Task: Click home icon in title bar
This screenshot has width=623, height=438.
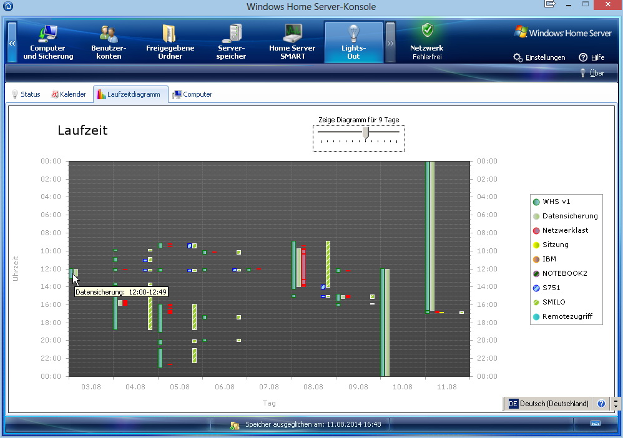Action: coord(8,6)
